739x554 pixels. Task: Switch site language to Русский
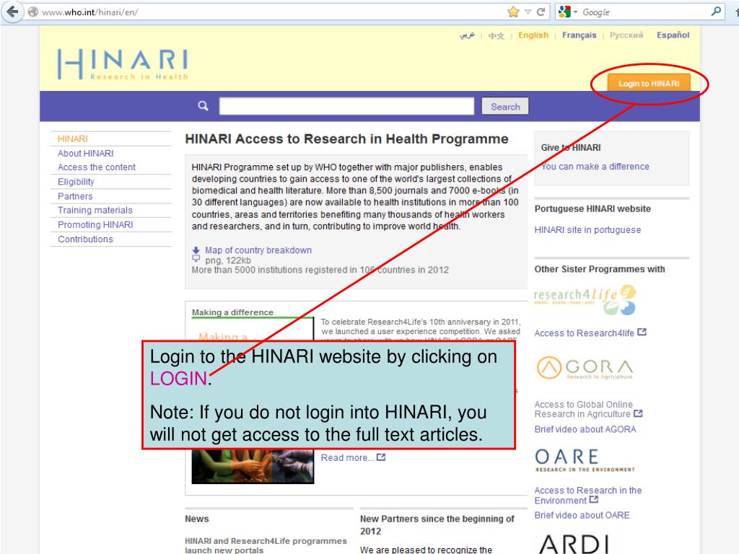tap(626, 35)
